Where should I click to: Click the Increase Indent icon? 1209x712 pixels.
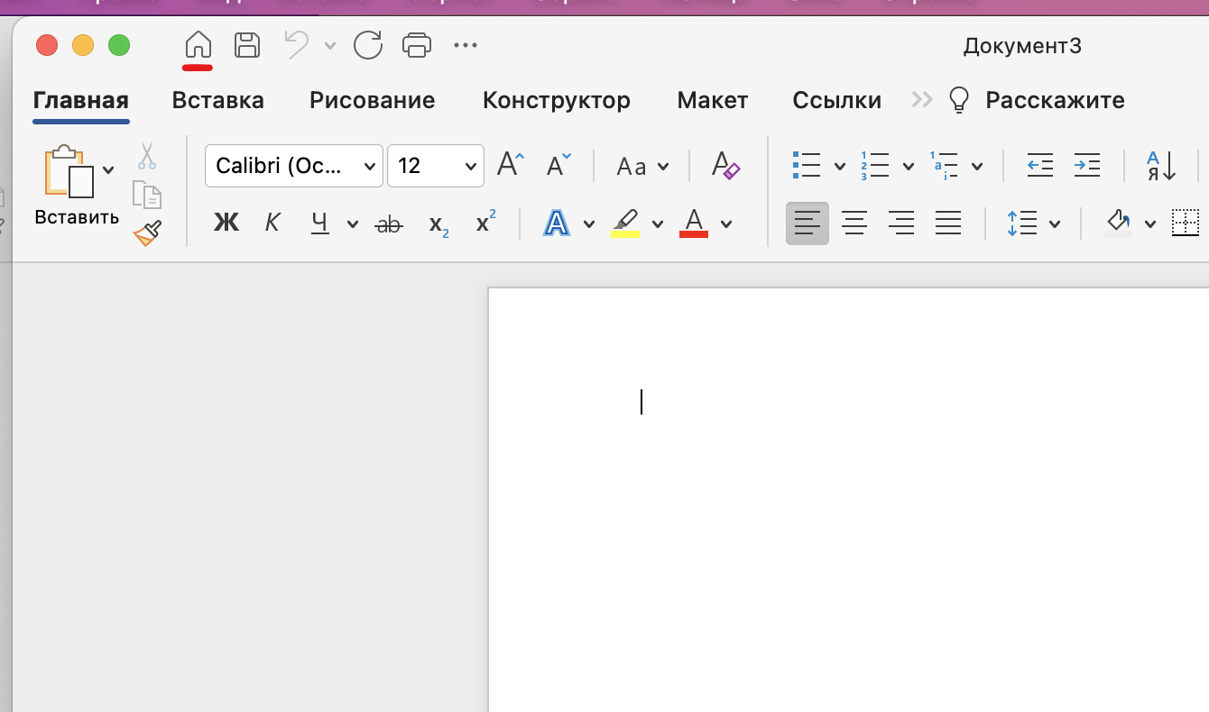[x=1086, y=166]
